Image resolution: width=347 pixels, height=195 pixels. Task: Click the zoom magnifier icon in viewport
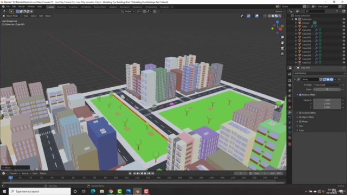click(x=282, y=37)
